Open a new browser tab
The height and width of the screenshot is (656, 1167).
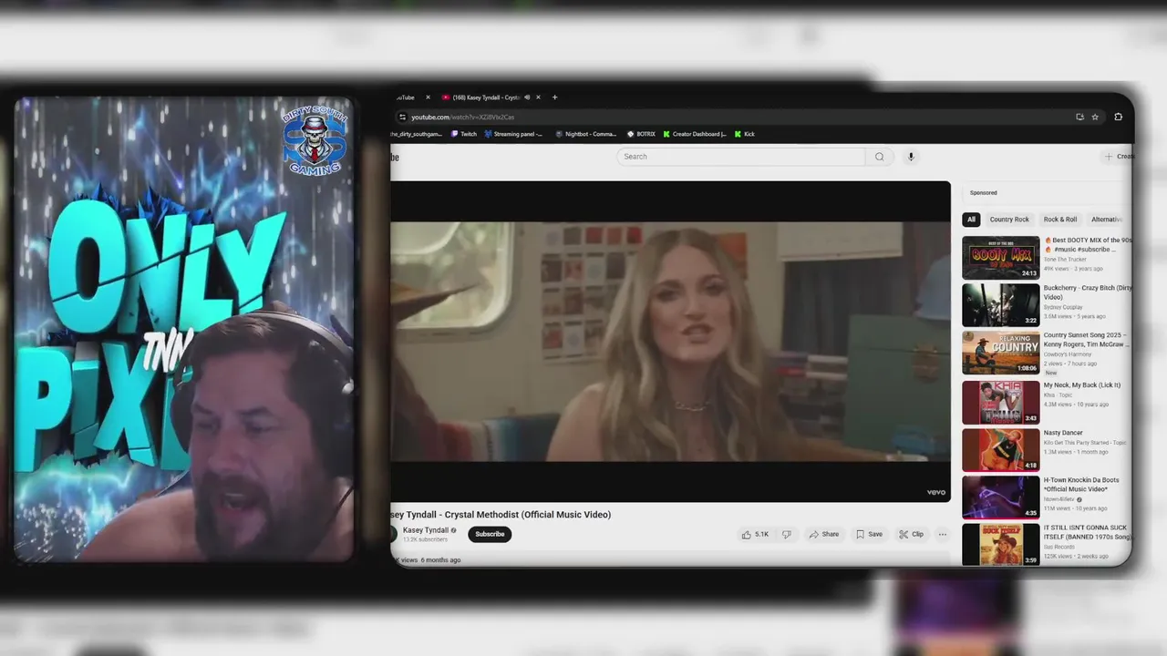click(554, 97)
